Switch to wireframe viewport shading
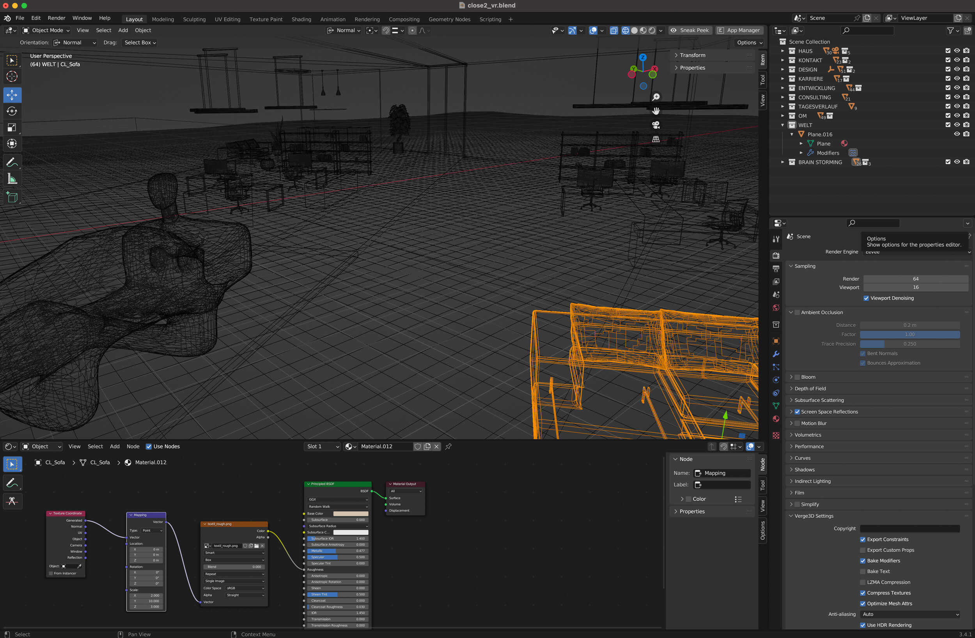 pyautogui.click(x=625, y=30)
